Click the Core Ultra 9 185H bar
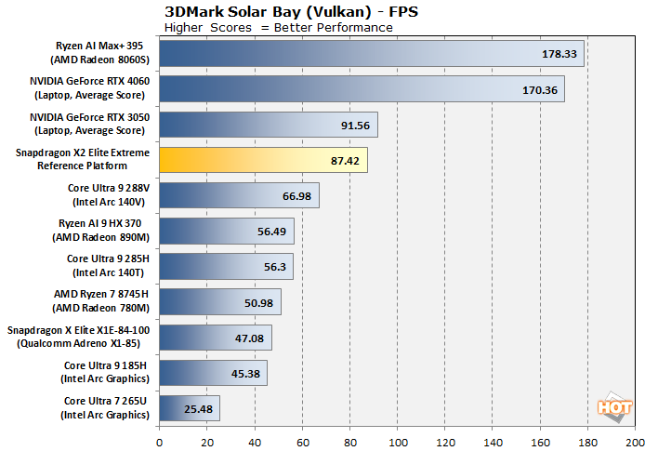Image resolution: width=658 pixels, height=451 pixels. pyautogui.click(x=213, y=372)
